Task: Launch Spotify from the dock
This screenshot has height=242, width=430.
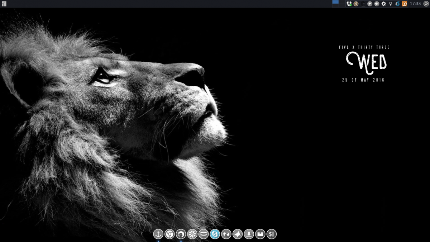Action: [x=204, y=234]
